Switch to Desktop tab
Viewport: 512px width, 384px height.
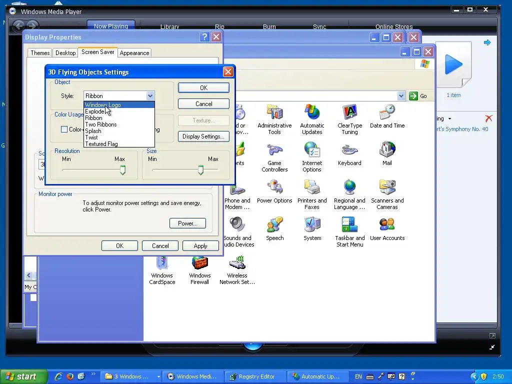(65, 53)
